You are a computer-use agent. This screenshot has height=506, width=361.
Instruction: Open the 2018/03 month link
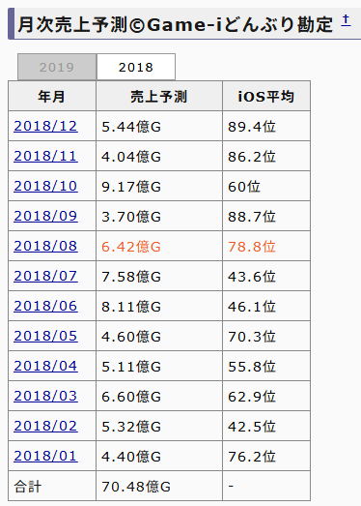pos(45,396)
